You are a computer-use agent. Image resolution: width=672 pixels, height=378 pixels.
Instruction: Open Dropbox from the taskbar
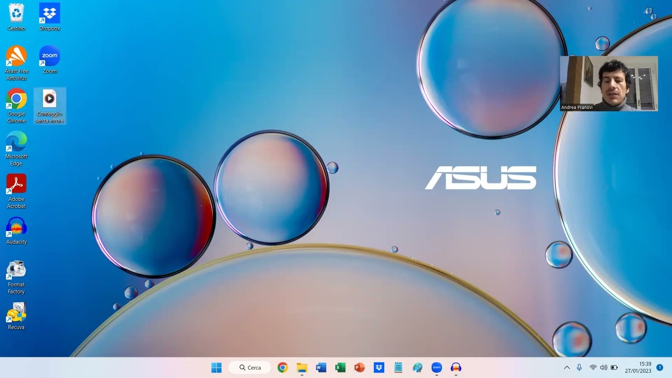[379, 367]
